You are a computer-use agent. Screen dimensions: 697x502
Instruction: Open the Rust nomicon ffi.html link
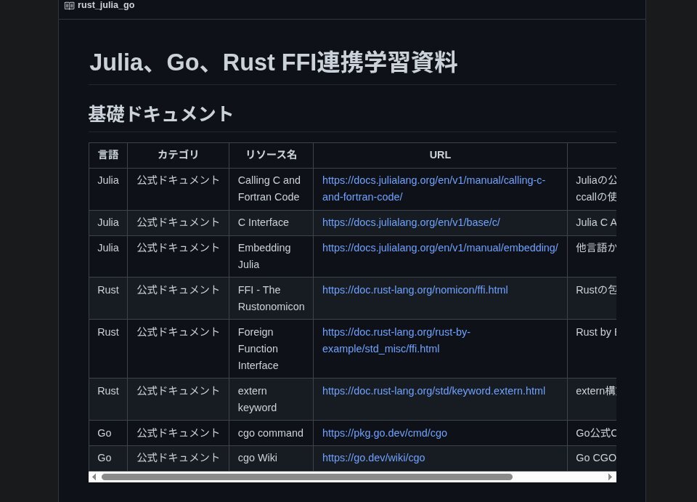click(415, 290)
